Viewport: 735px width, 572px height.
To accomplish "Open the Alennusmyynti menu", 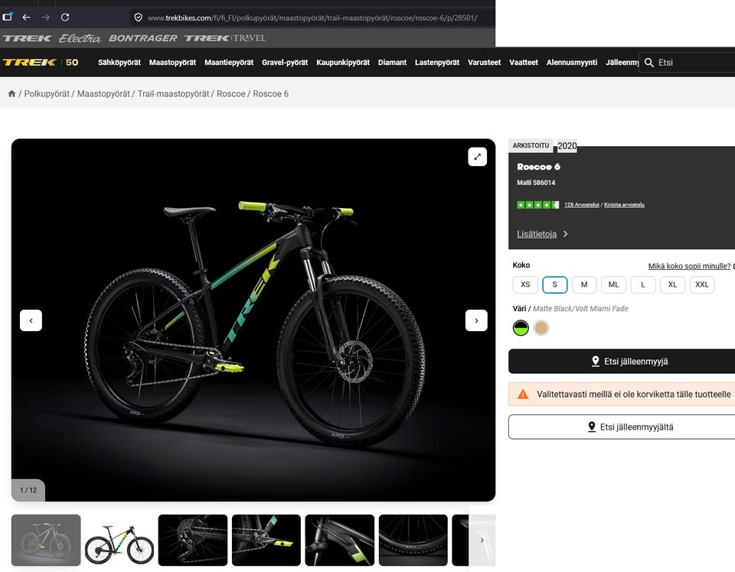I will tap(572, 62).
